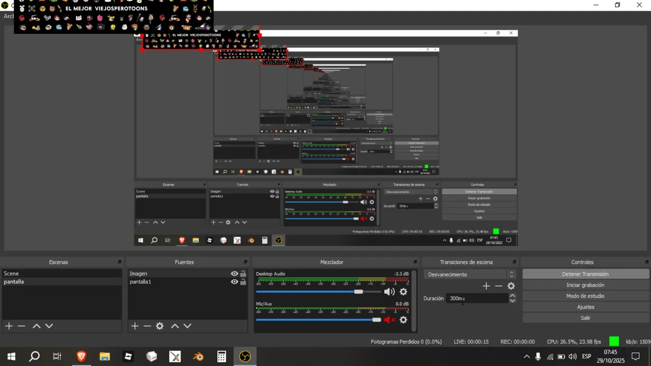Remove the selected scene with the Escenas minus icon
Screen dimensions: 651x366
[x=21, y=326]
